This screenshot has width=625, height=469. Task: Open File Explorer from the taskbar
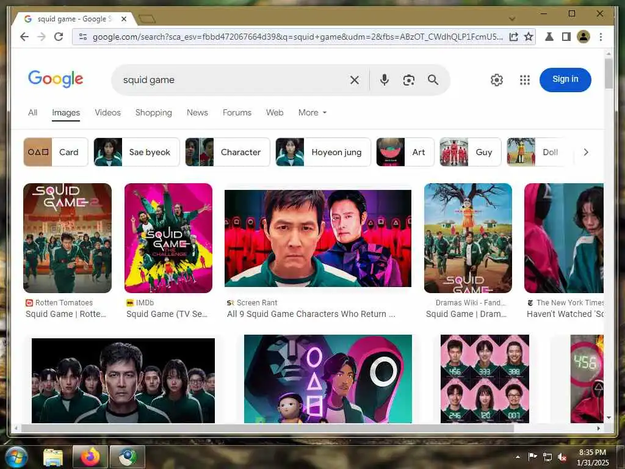[53, 457]
